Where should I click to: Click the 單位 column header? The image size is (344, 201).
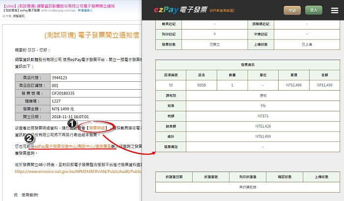(x=263, y=75)
